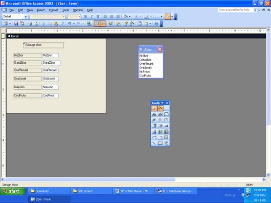Image resolution: width=271 pixels, height=203 pixels.
Task: Toggle the Toolbox toolbar button
Action: click(103, 23)
